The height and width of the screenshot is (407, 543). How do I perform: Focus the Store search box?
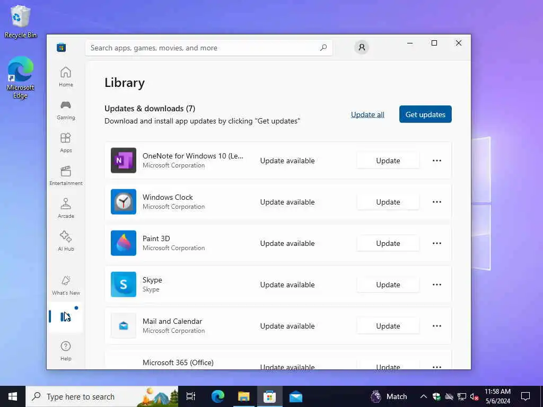(209, 48)
